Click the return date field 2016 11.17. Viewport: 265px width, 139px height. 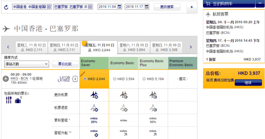[137, 7]
